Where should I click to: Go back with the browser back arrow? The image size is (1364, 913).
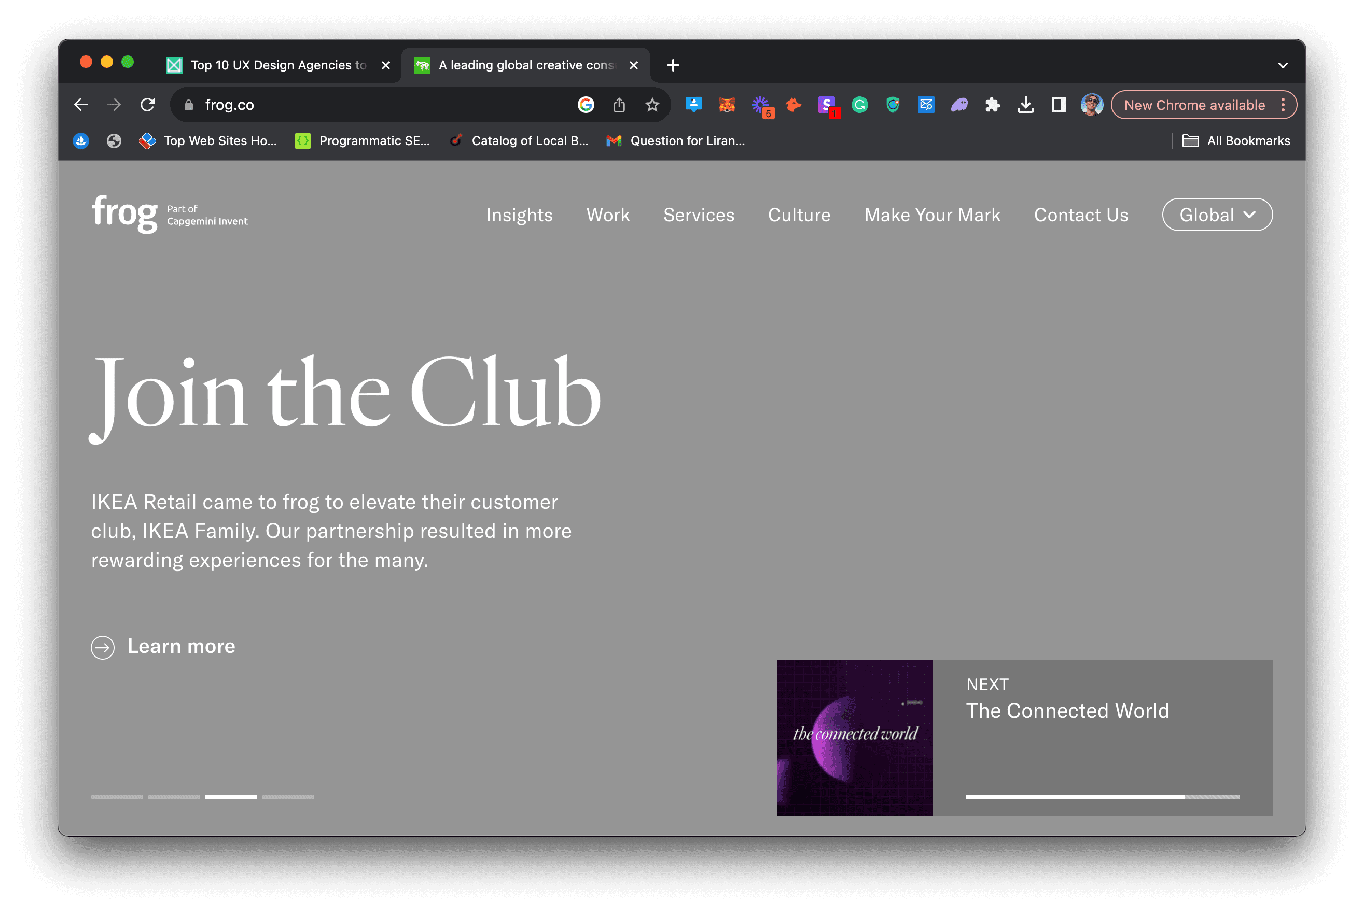coord(81,105)
